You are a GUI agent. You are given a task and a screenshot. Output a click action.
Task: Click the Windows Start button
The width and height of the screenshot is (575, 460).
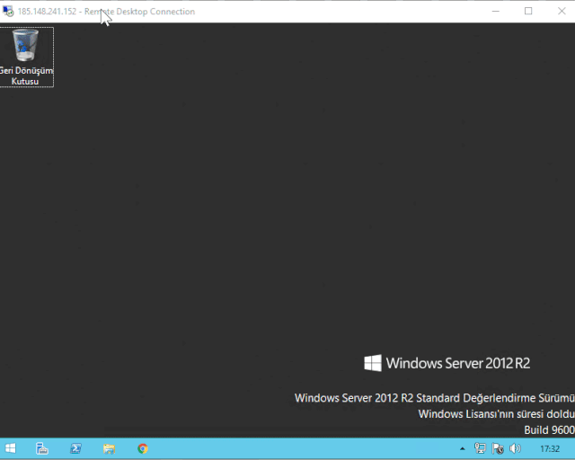(x=10, y=448)
